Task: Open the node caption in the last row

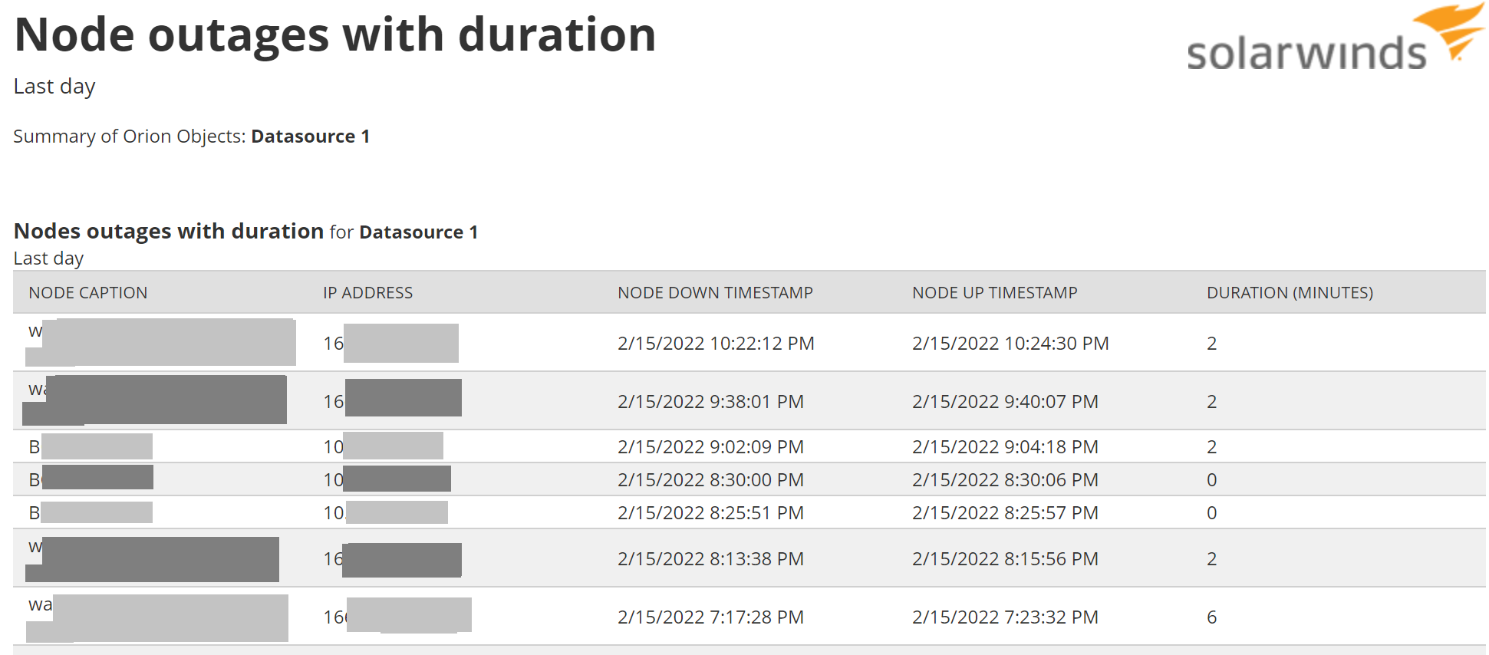Action: click(157, 617)
